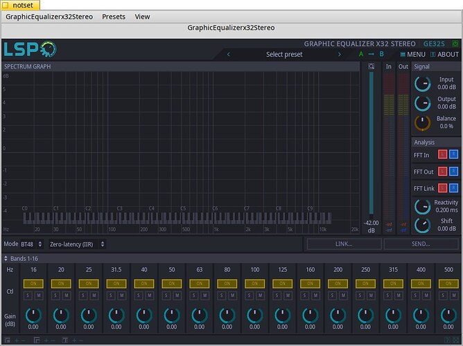Switch to state B

(381, 54)
